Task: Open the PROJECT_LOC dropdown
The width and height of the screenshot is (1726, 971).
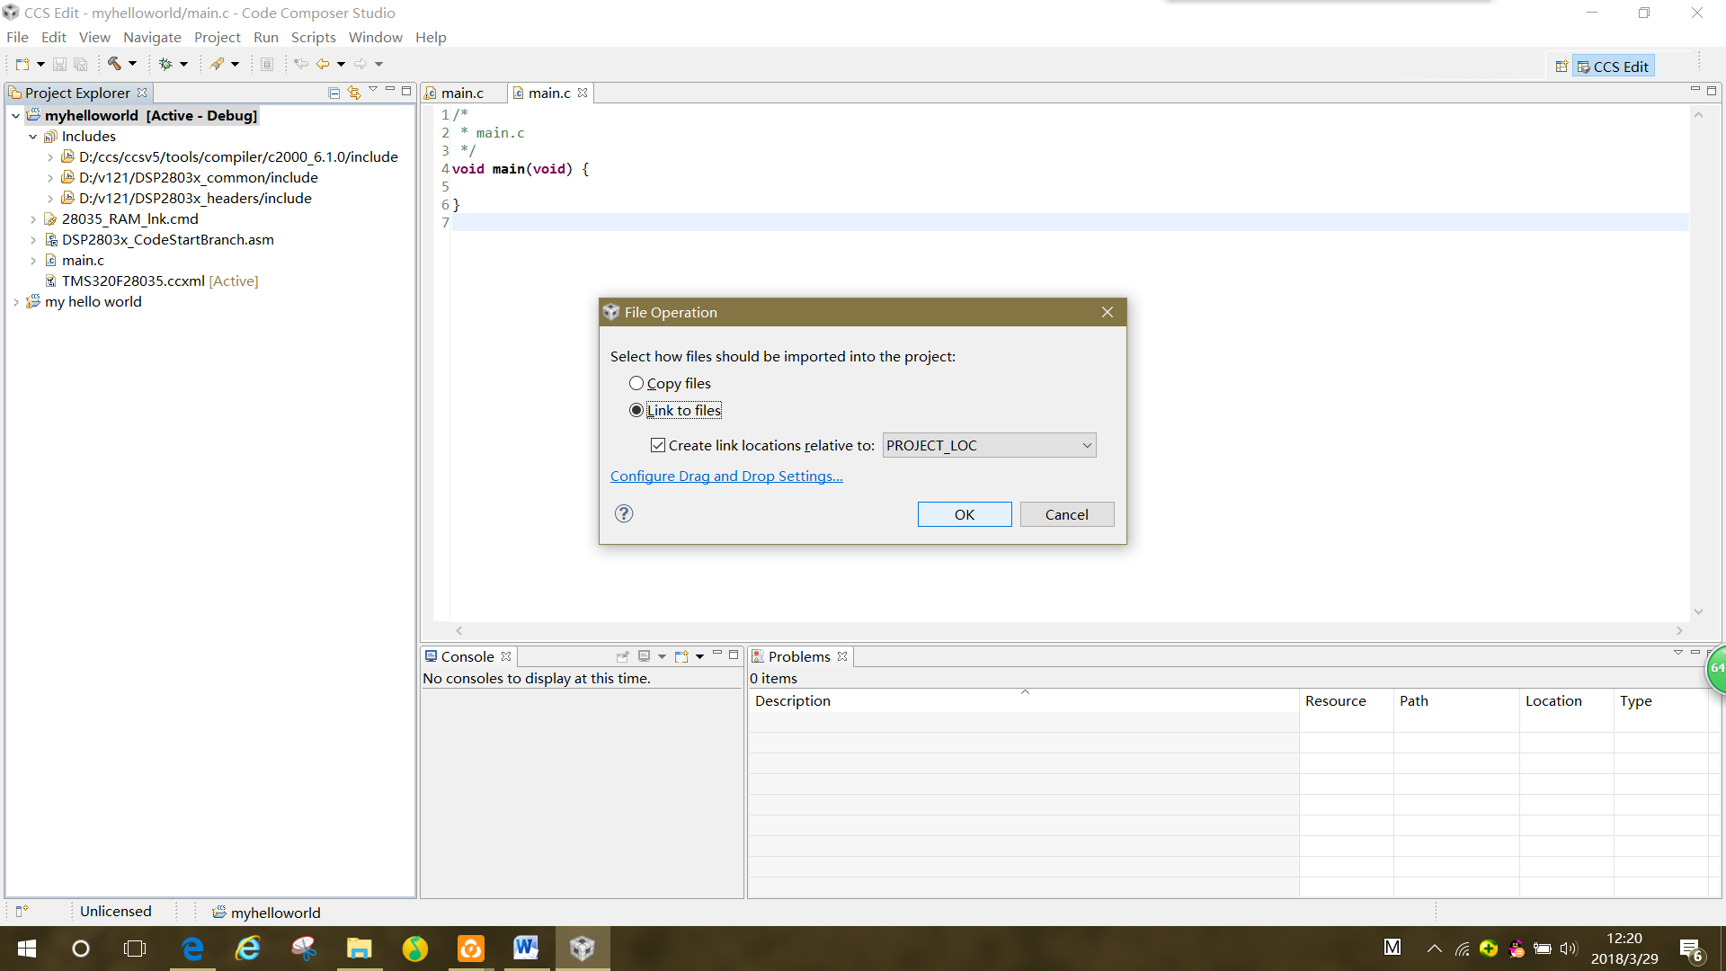Action: (989, 445)
